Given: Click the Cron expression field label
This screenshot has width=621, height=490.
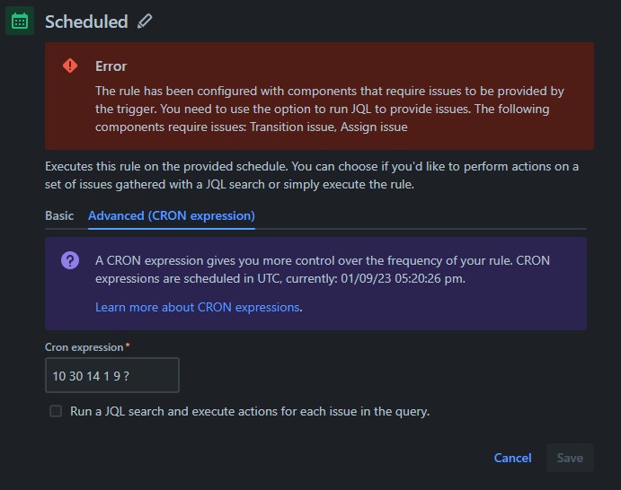Looking at the screenshot, I should 84,347.
